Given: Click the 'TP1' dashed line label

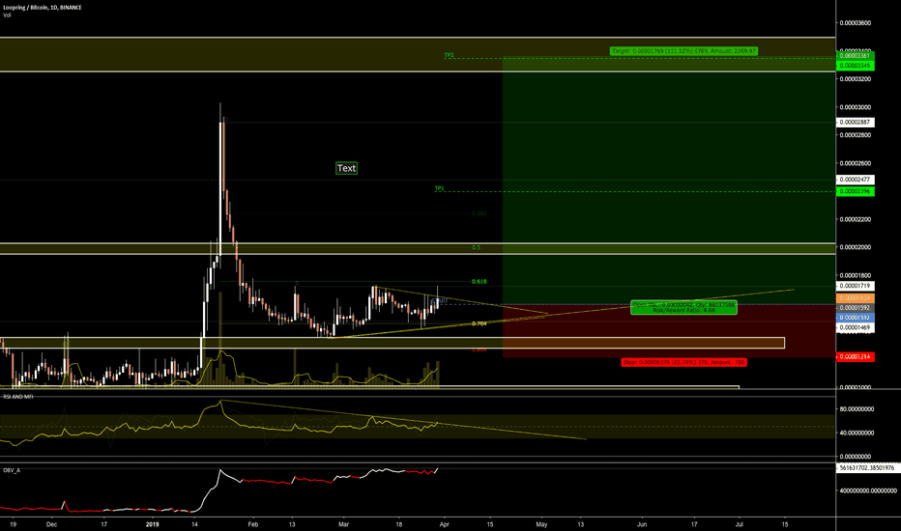Looking at the screenshot, I should [439, 188].
